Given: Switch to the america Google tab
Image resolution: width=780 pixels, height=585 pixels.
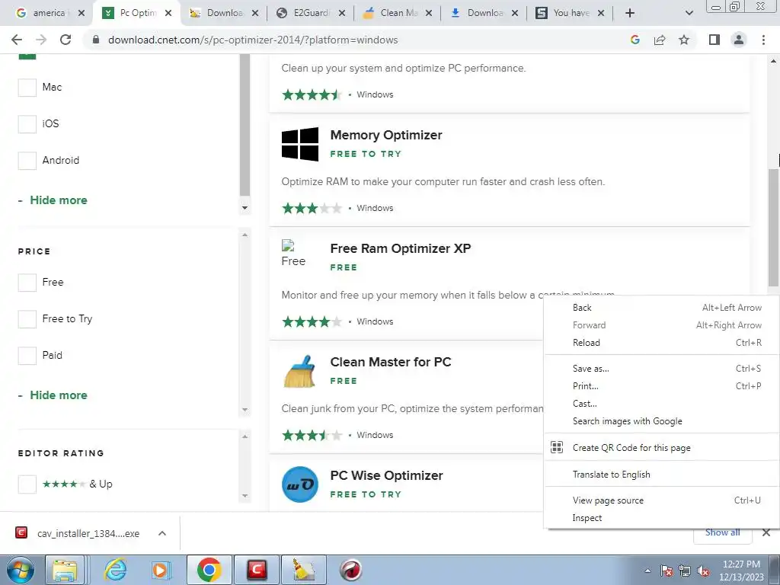Looking at the screenshot, I should [49, 13].
